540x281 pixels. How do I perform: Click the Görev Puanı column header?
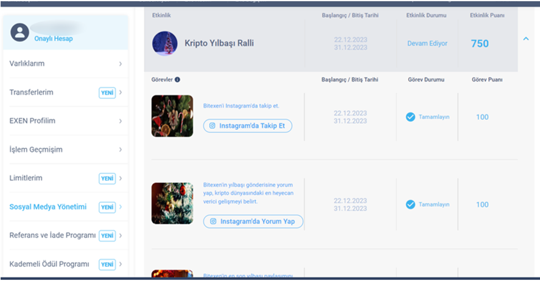pyautogui.click(x=487, y=80)
